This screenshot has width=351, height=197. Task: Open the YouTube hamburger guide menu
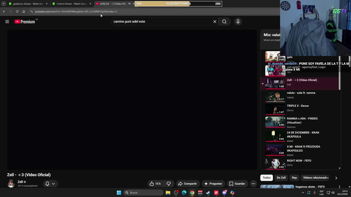(7, 22)
